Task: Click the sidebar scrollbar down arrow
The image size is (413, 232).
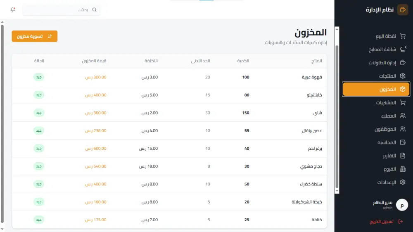Action: pos(337,191)
